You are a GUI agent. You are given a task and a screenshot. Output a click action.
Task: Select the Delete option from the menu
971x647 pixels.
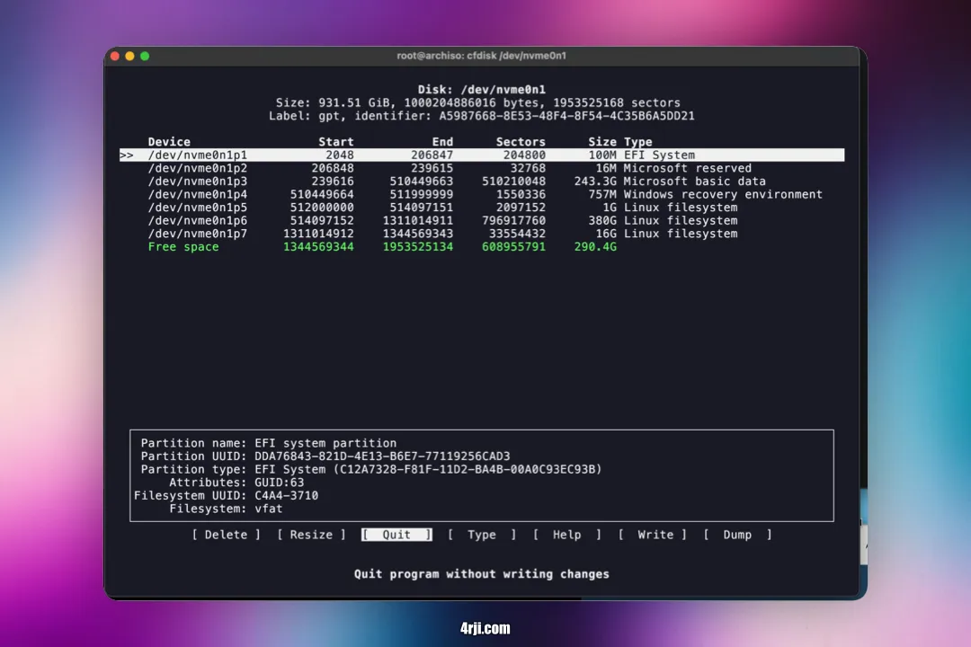coord(225,534)
